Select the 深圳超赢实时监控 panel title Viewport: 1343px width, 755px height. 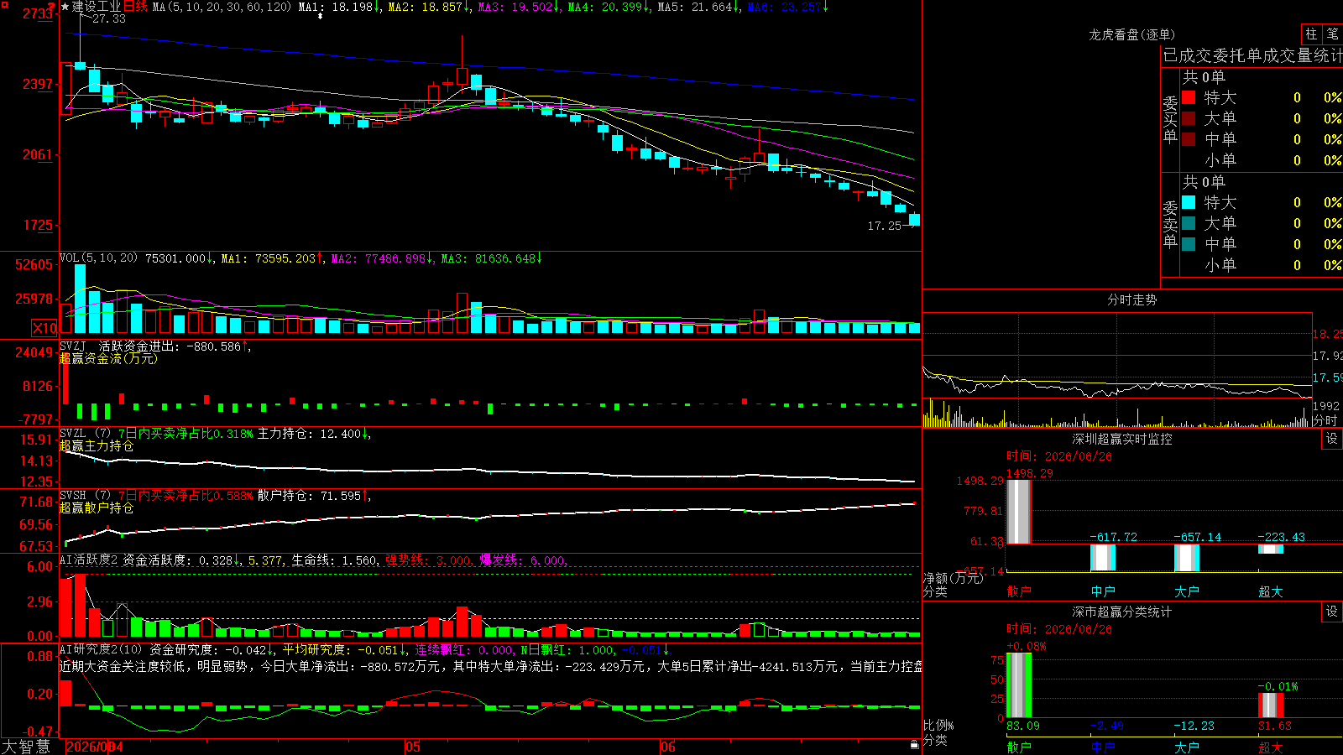coord(1122,439)
